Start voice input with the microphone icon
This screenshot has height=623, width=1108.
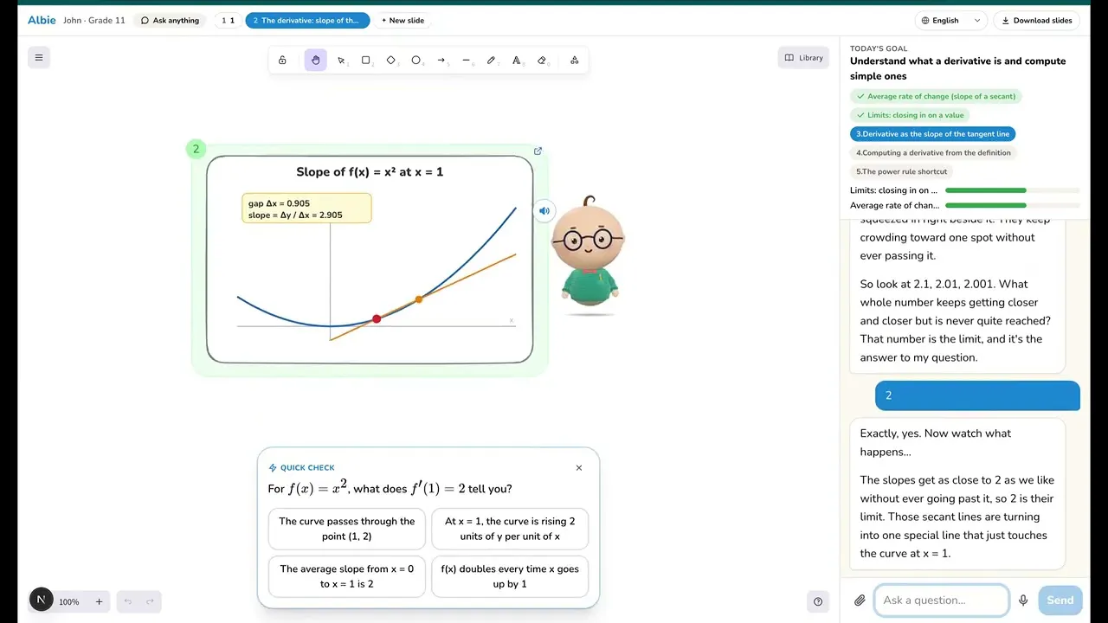(1023, 601)
